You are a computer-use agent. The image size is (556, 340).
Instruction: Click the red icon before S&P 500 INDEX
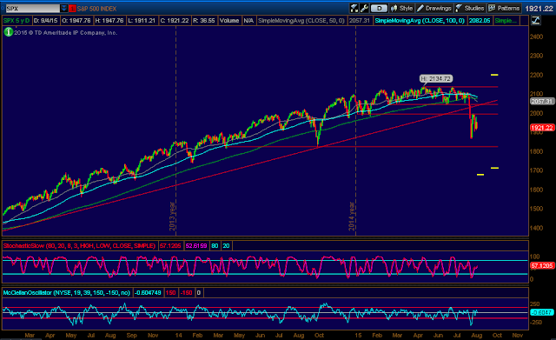click(x=72, y=8)
